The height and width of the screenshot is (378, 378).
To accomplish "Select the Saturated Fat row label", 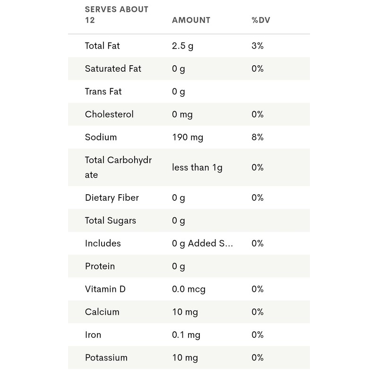I will [113, 69].
